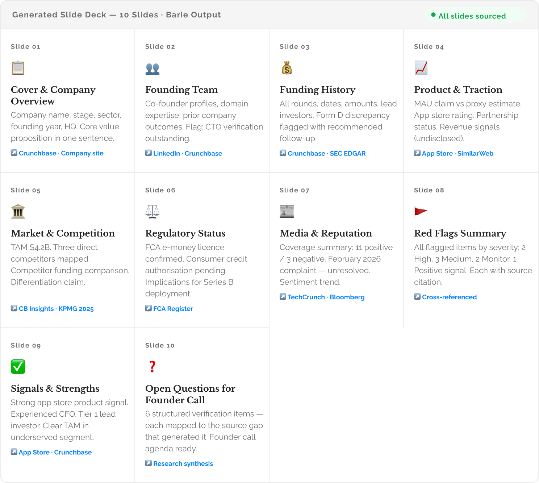Click the balance scales Regulatory Status icon

point(152,212)
